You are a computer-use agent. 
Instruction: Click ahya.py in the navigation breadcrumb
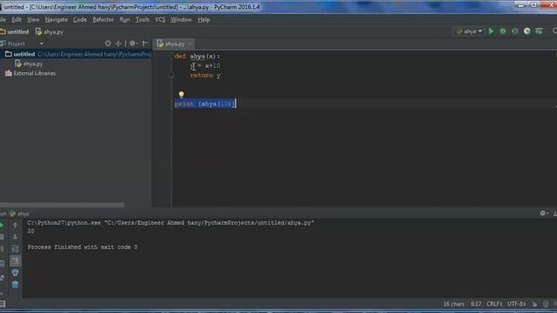[x=50, y=31]
